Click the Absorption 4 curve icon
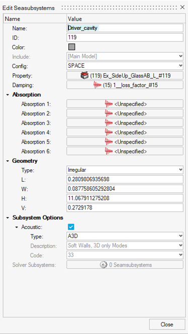188x334 pixels. [109, 132]
